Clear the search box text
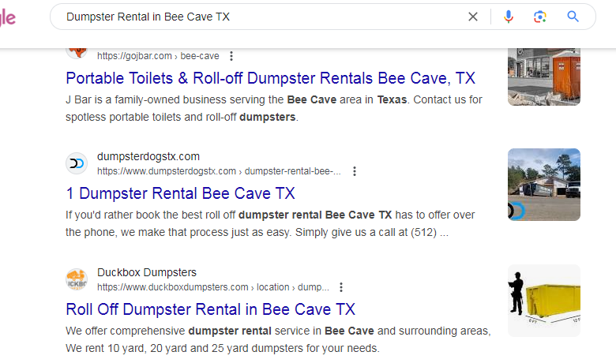The width and height of the screenshot is (616, 363). (473, 17)
